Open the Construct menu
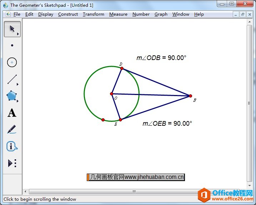 click(x=68, y=14)
